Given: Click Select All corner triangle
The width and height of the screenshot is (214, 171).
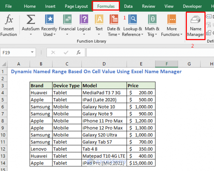Looking at the screenshot, I should [4, 64].
